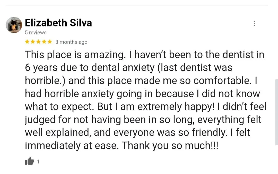
Task: Click the like count number beside thumbs-up
Action: (38, 161)
